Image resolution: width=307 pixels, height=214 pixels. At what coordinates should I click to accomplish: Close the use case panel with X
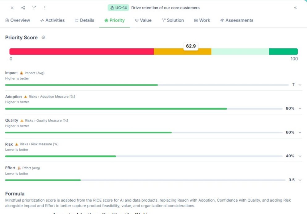point(12,8)
